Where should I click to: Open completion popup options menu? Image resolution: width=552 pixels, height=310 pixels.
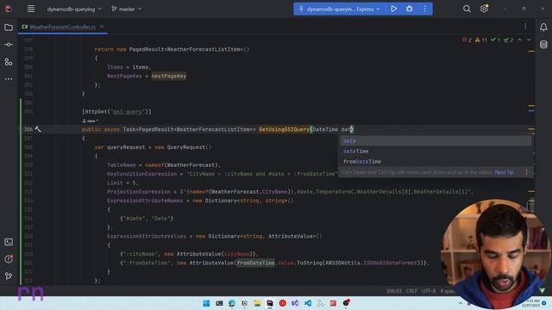pyautogui.click(x=527, y=172)
